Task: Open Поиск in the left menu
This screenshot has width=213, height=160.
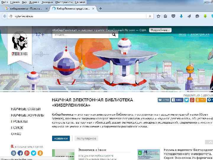Action: click(x=17, y=128)
